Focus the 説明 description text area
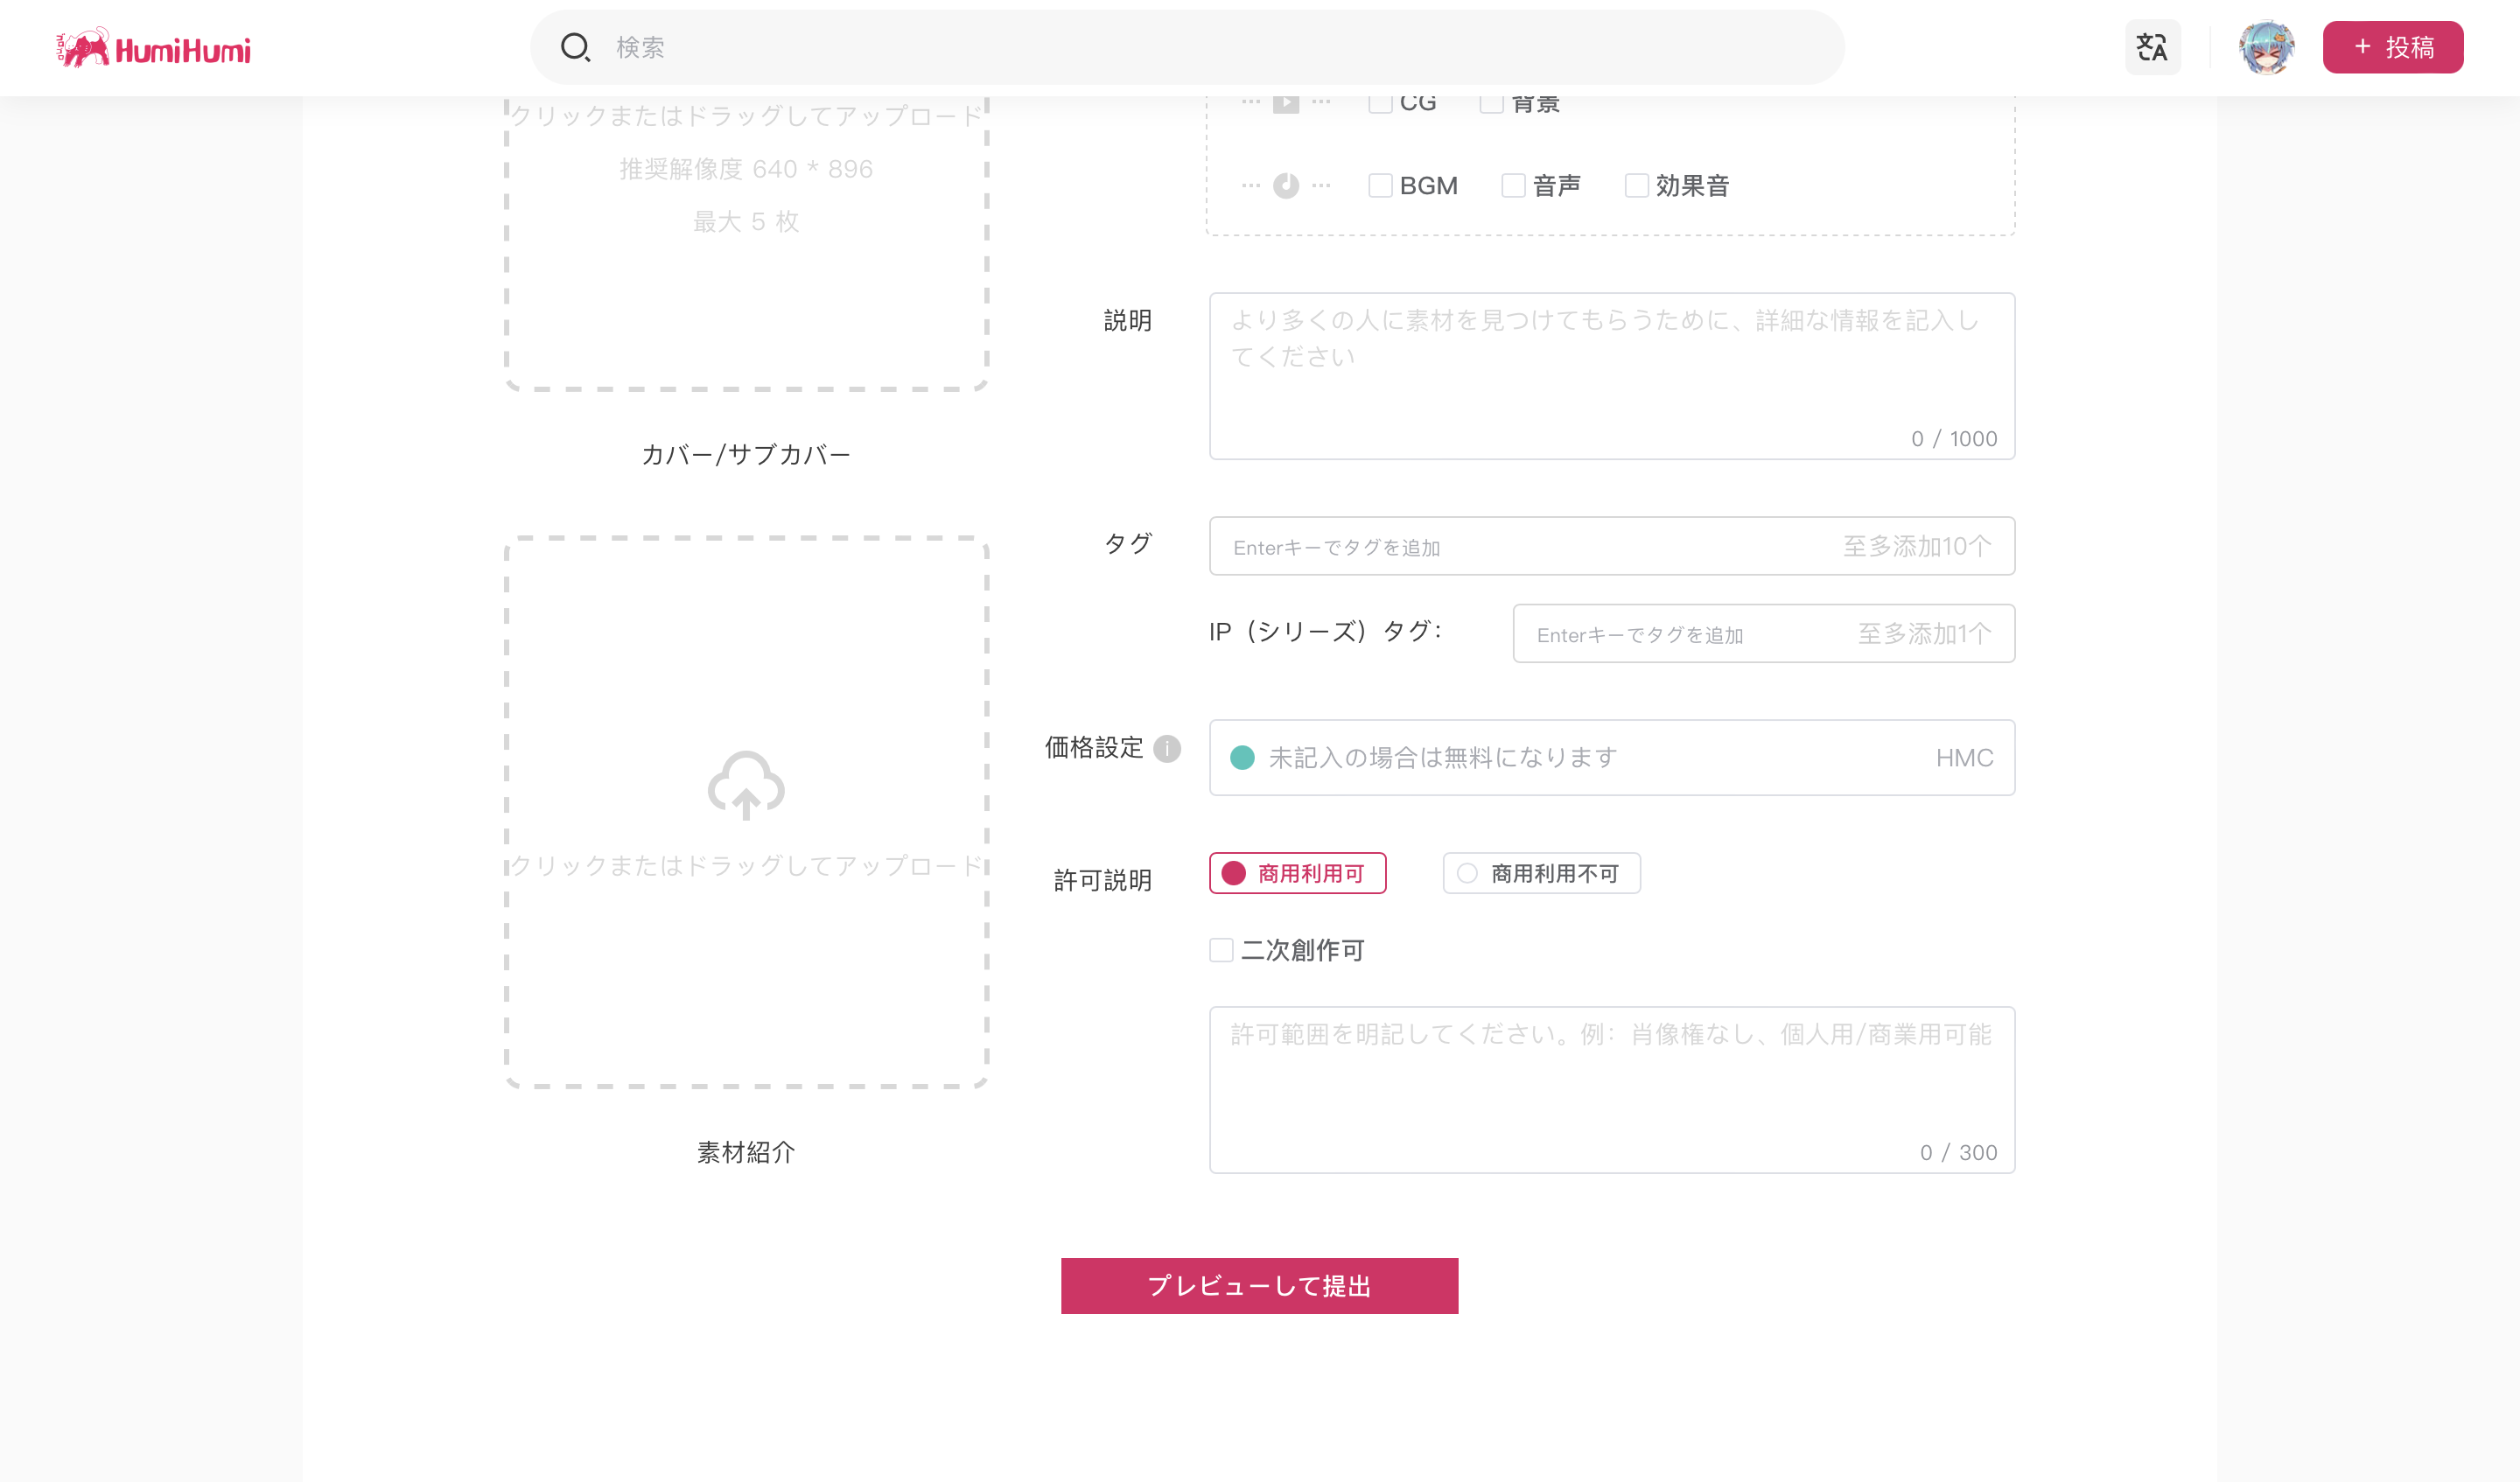 pyautogui.click(x=1610, y=375)
